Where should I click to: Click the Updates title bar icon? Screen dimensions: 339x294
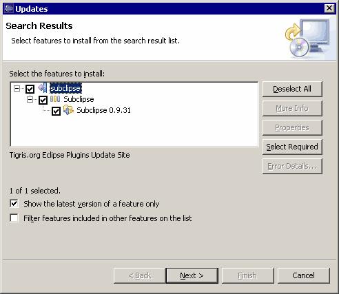(9, 9)
